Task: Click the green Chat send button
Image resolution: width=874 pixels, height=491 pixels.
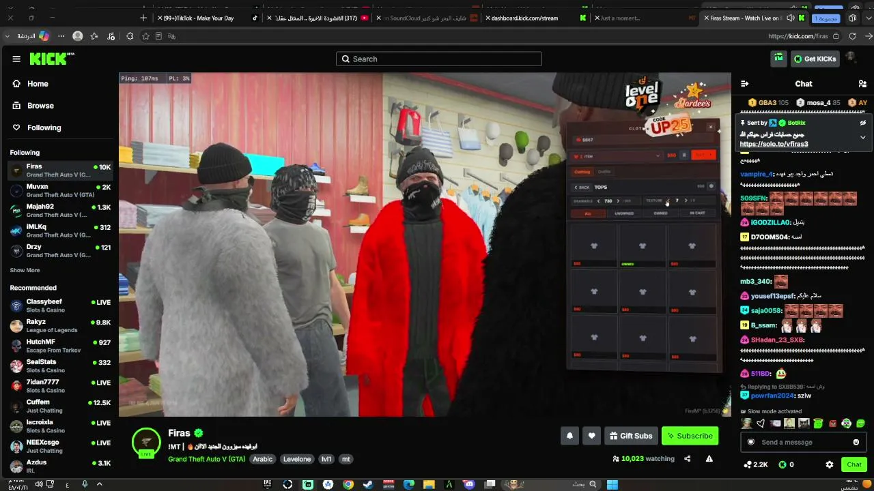Action: click(x=854, y=464)
